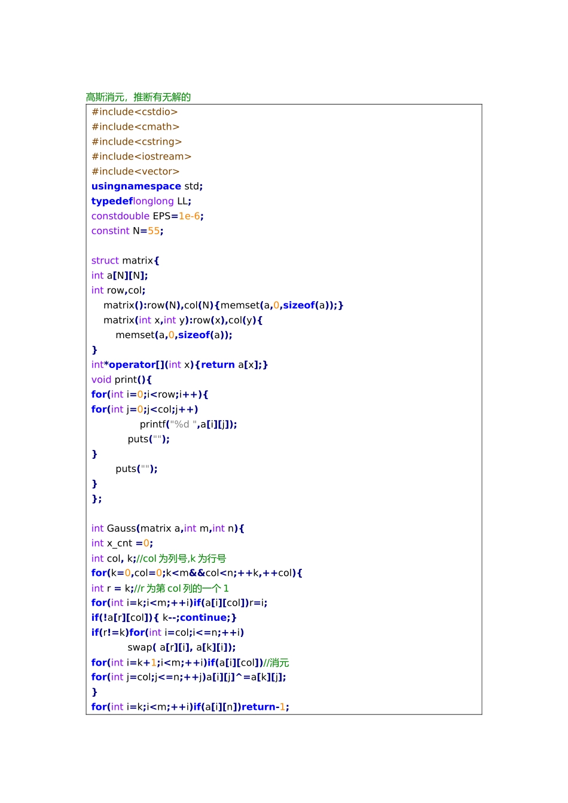Click the line int r = k;//r 为第 col 列的一个 1
This screenshot has height=803, width=568.
(160, 588)
